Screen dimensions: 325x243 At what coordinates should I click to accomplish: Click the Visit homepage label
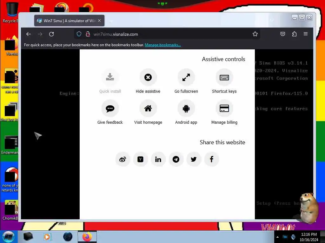tap(148, 122)
